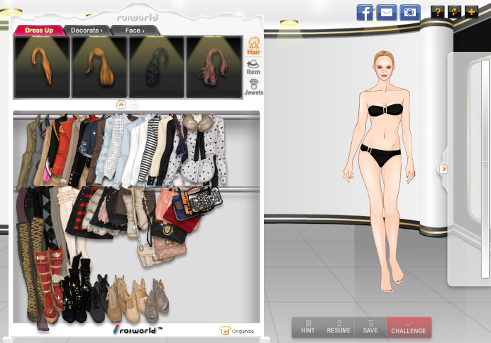The height and width of the screenshot is (343, 491).
Task: Share via the Facebook icon
Action: 365,12
